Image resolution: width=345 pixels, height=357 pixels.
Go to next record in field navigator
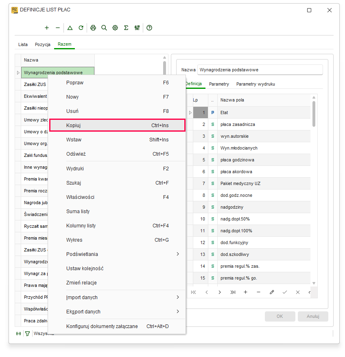tap(220, 292)
